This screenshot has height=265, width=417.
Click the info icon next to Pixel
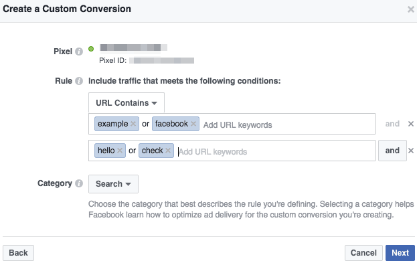click(79, 52)
